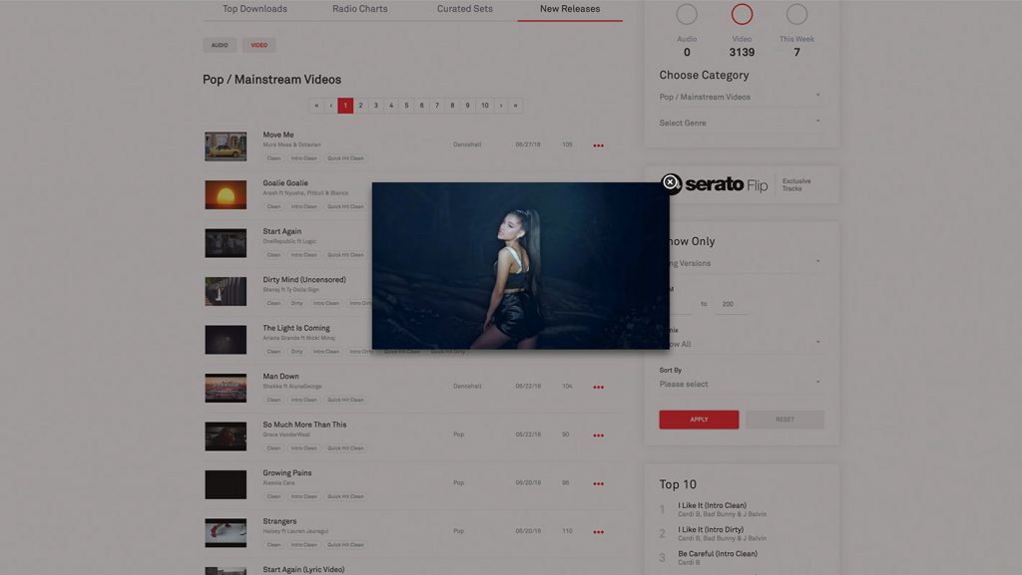Expand the Pop / Mainstream Videos category dropdown
Viewport: 1022px width, 575px height.
click(740, 97)
